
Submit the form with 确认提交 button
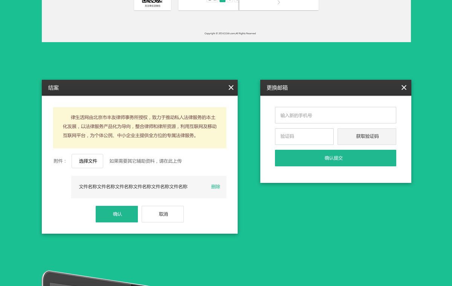(x=335, y=158)
